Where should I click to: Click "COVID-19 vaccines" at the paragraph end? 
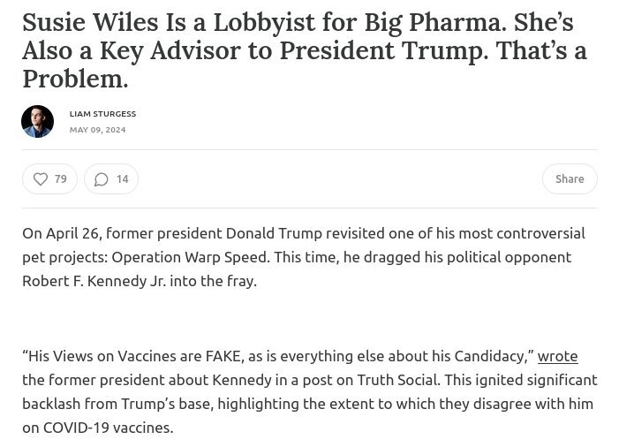click(108, 428)
